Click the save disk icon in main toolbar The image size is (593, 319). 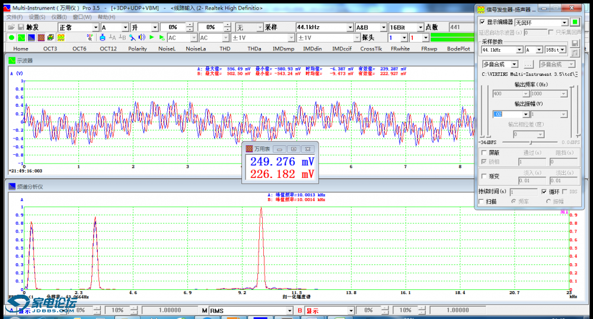21,27
